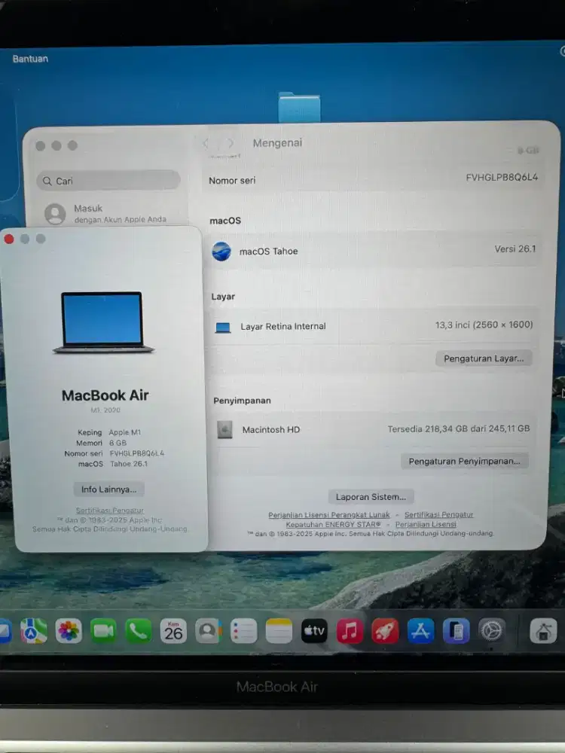This screenshot has width=565, height=753.
Task: Click the Cari search field in Settings
Action: (108, 181)
